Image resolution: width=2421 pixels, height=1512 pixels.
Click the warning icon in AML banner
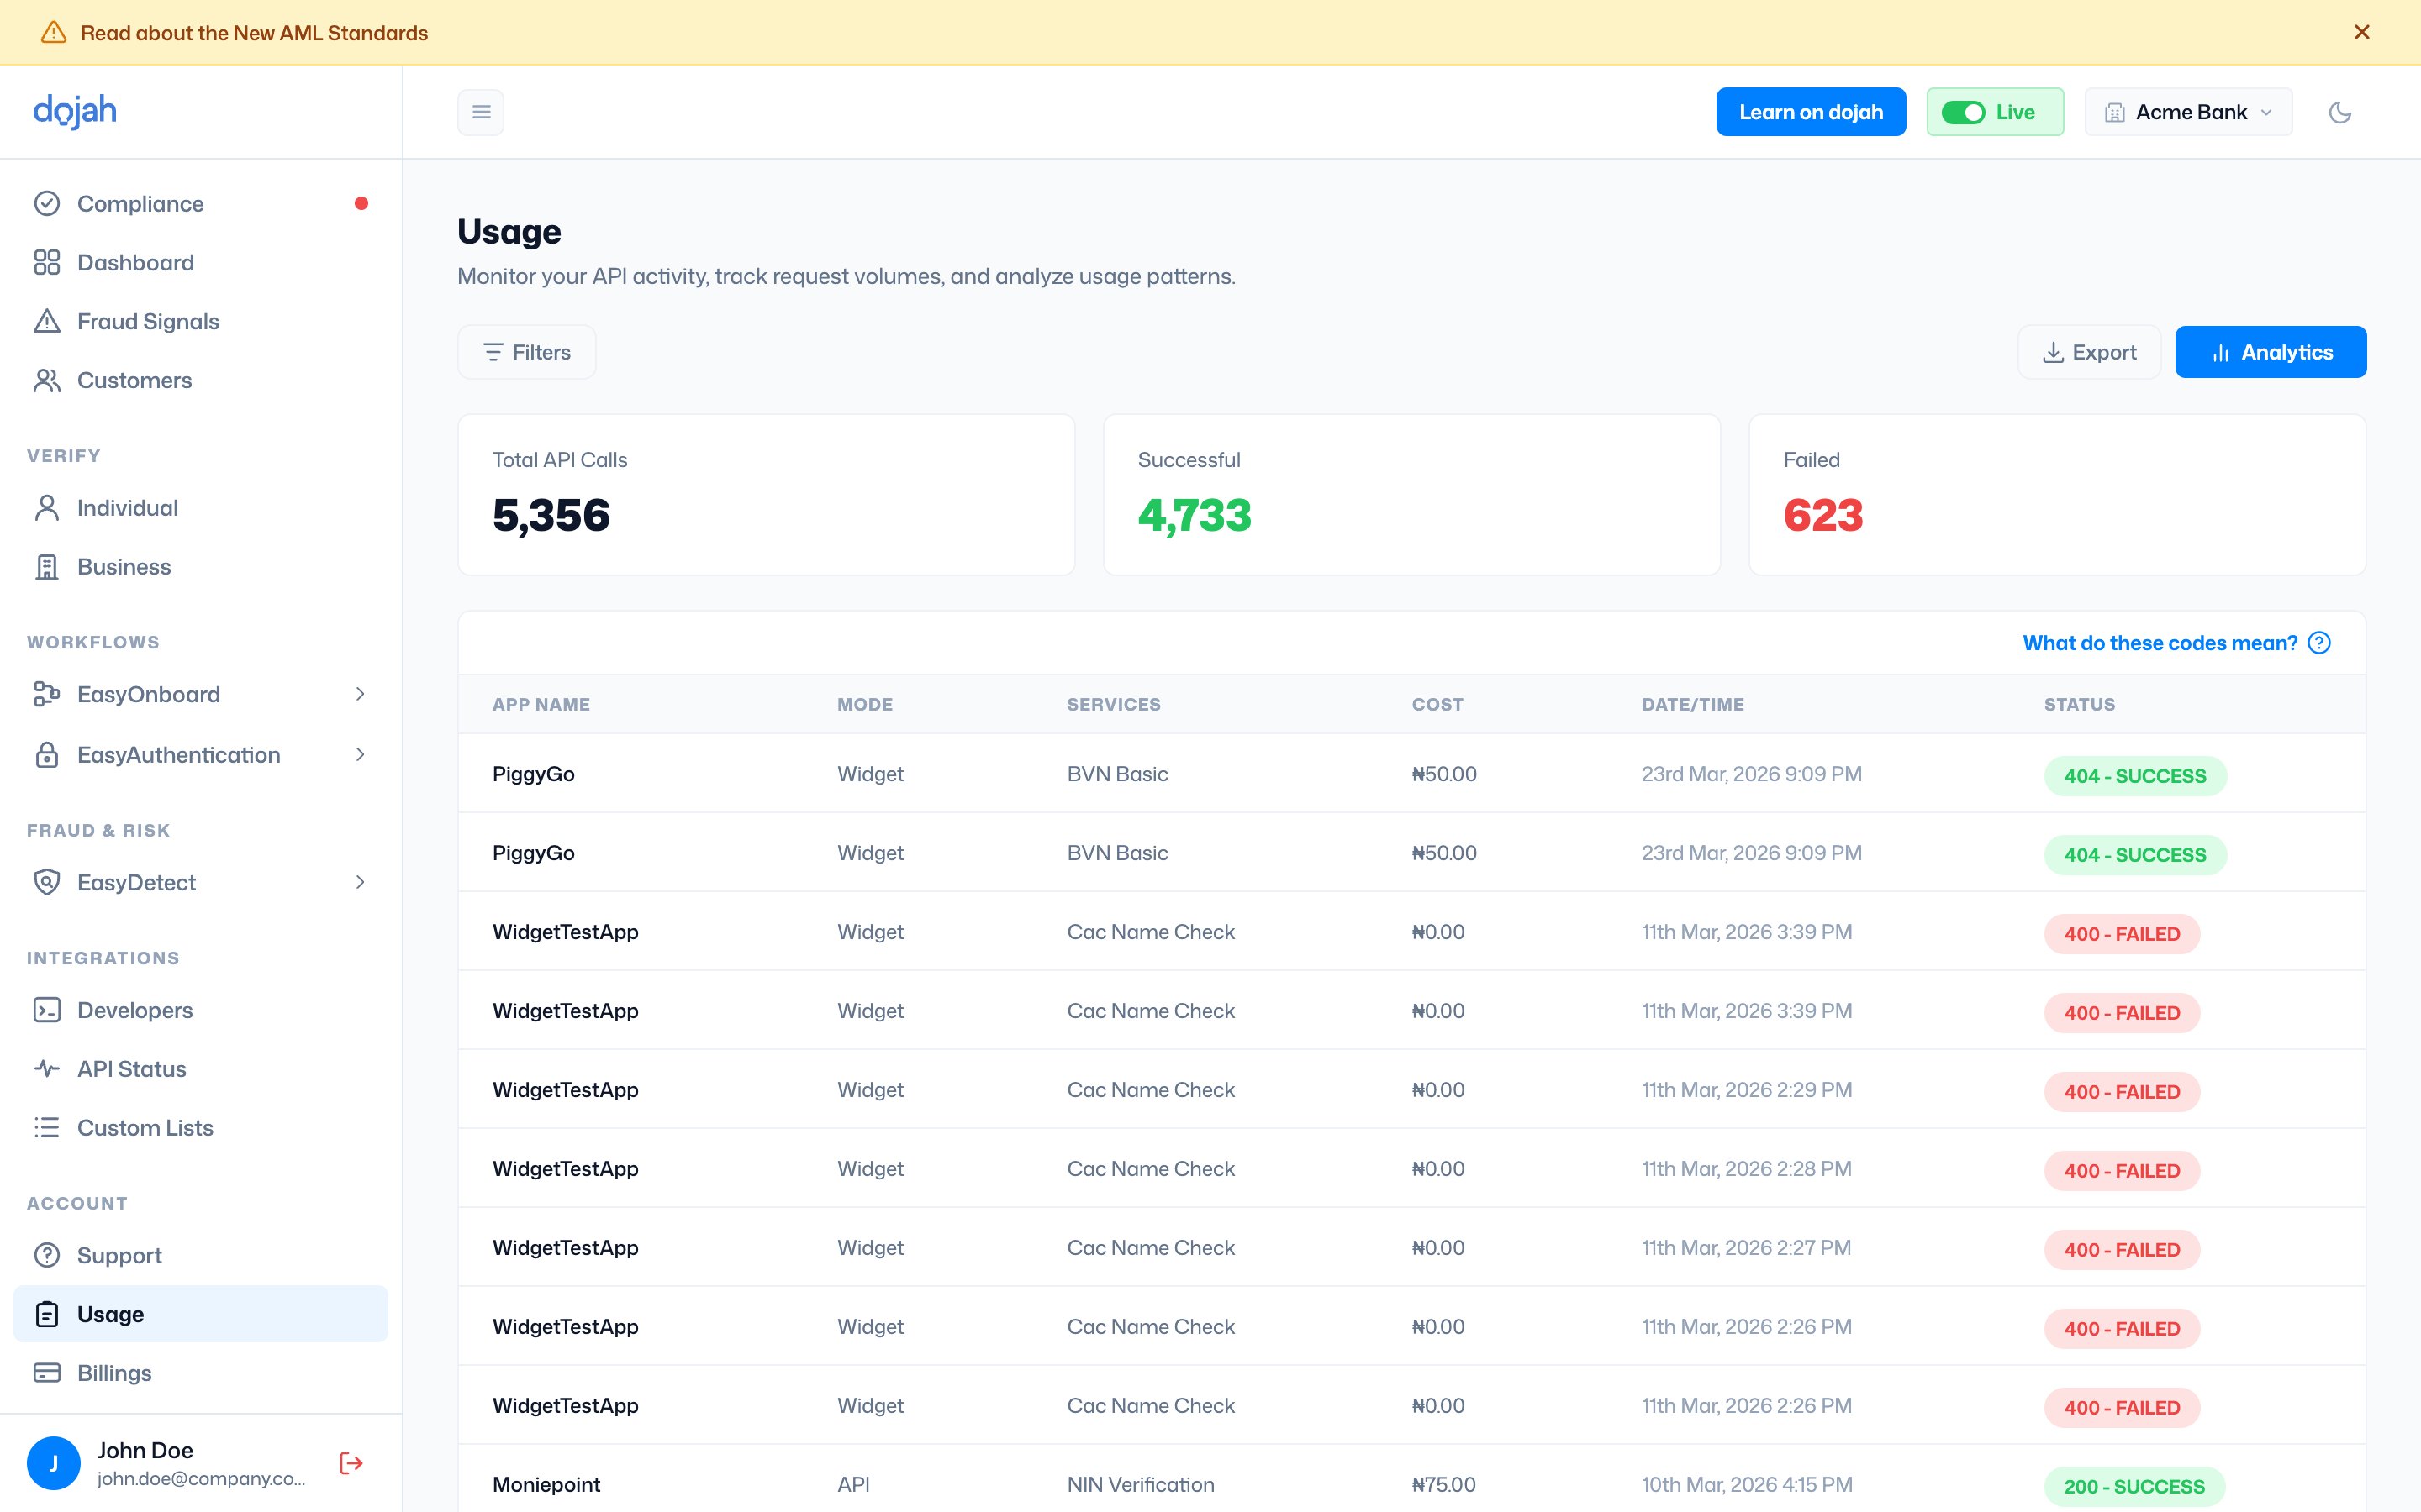tap(53, 32)
